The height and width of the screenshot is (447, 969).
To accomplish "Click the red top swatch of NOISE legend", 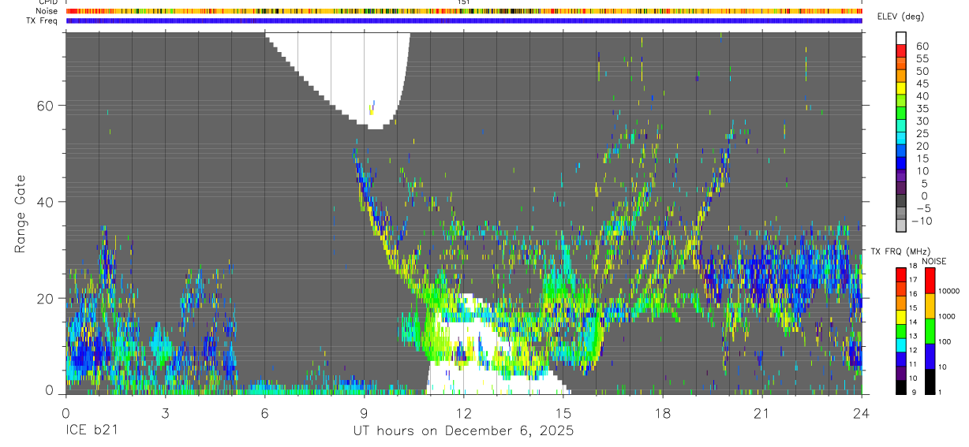I will click(x=930, y=280).
